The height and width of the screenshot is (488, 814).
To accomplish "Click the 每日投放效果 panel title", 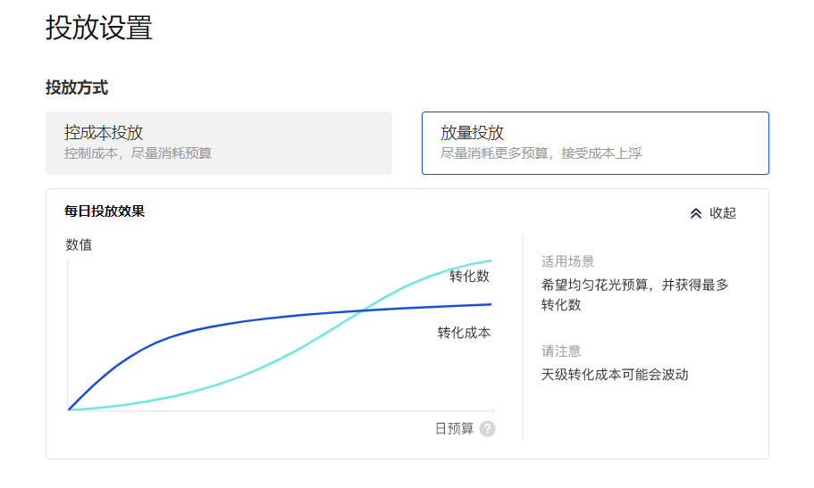I will pos(105,211).
